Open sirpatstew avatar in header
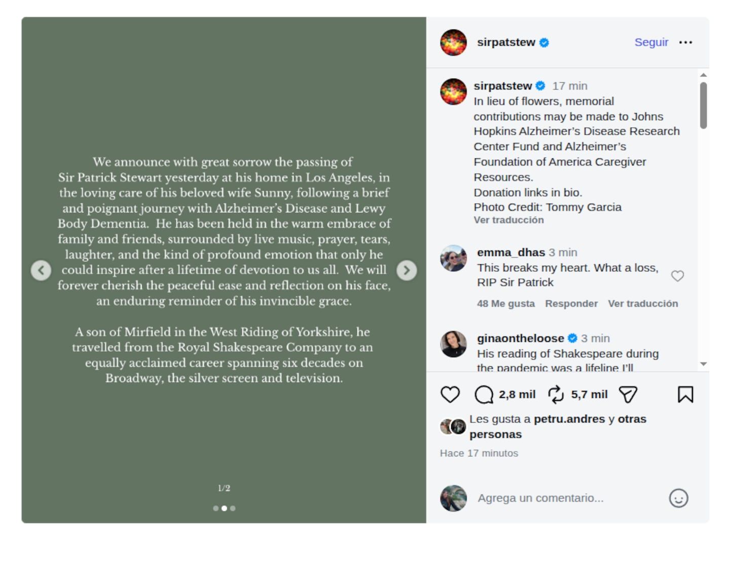730x564 pixels. tap(453, 42)
